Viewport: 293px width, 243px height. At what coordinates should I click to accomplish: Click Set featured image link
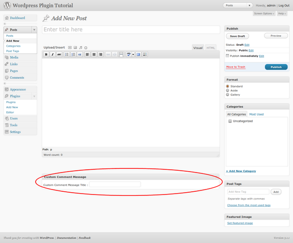coord(240,223)
